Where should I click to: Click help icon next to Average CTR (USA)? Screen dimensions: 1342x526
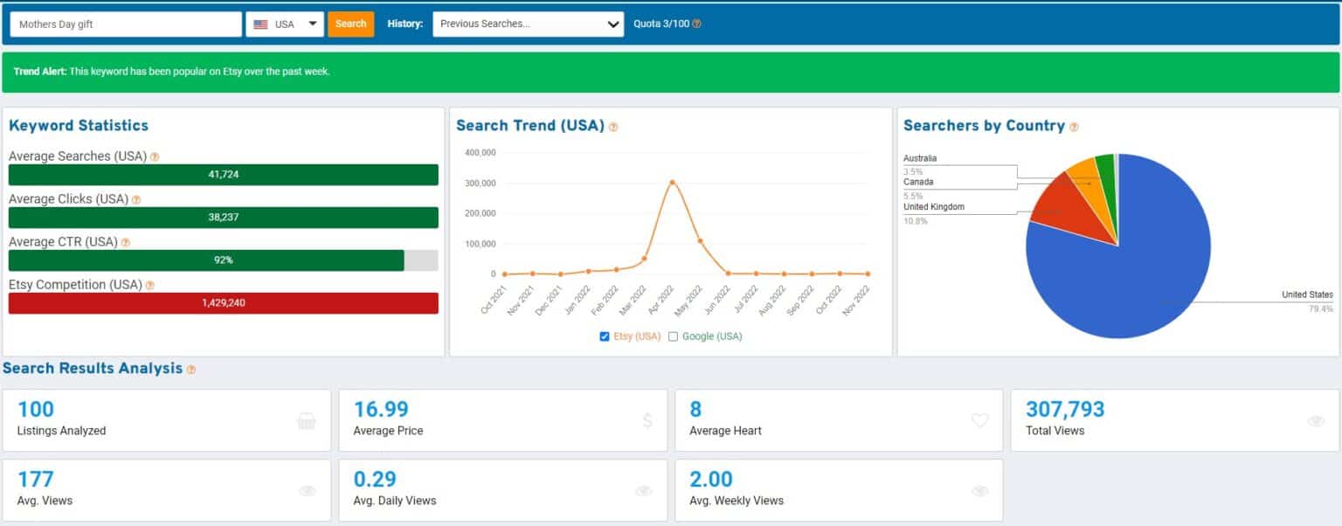click(127, 243)
